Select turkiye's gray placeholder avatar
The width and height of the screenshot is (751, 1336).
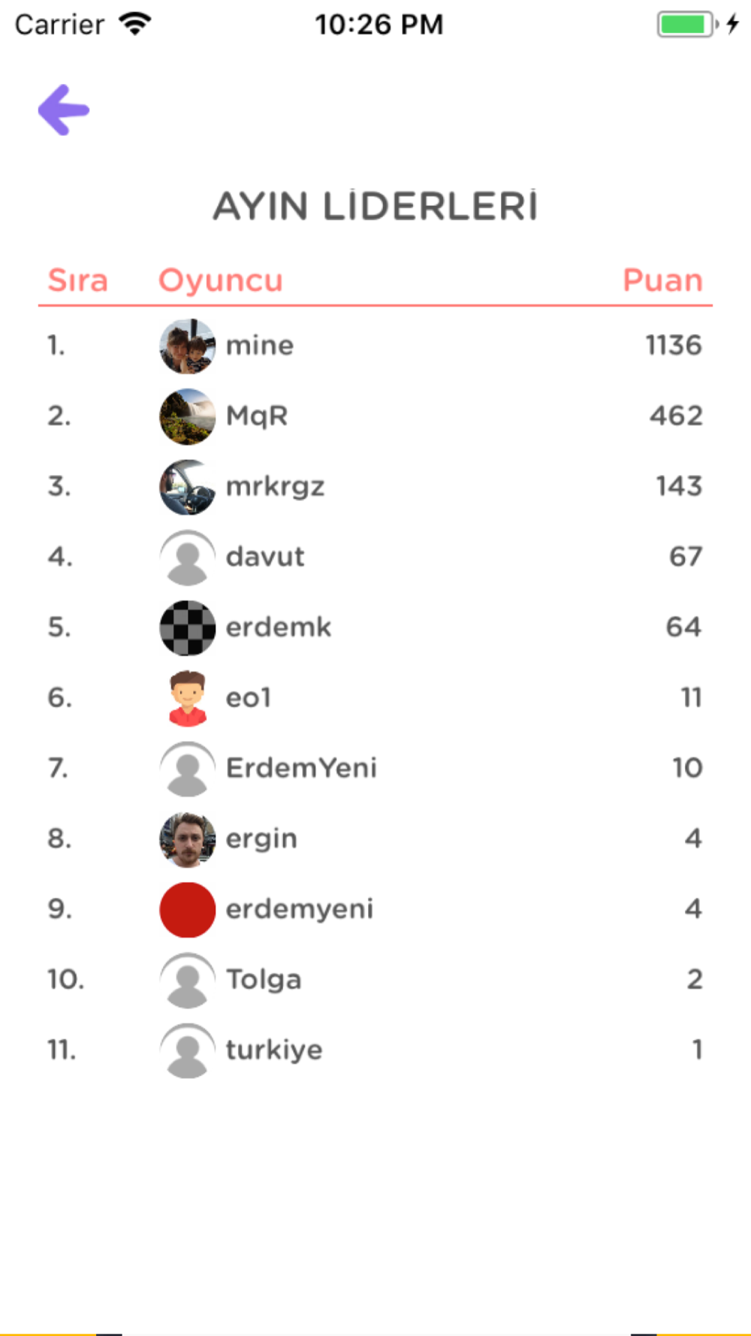tap(187, 1050)
